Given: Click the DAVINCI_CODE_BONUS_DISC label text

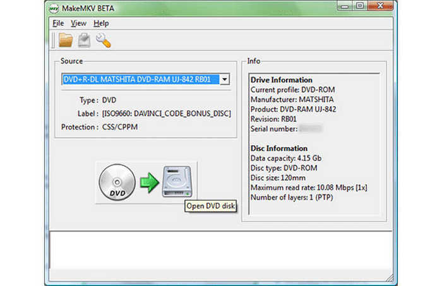Looking at the screenshot, I should click(x=166, y=114).
